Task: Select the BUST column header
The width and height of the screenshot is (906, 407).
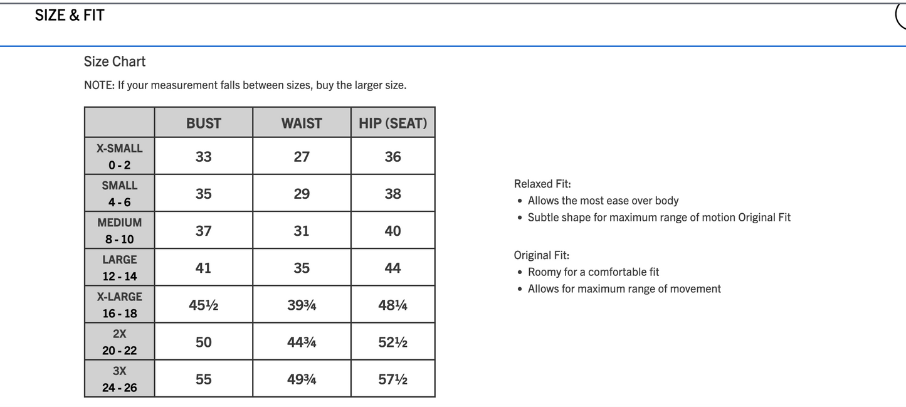Action: coord(204,123)
